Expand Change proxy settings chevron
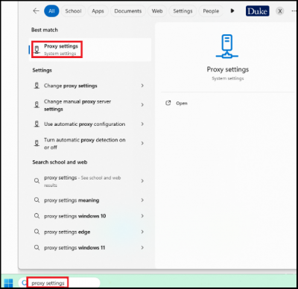298x289 pixels. pos(142,86)
